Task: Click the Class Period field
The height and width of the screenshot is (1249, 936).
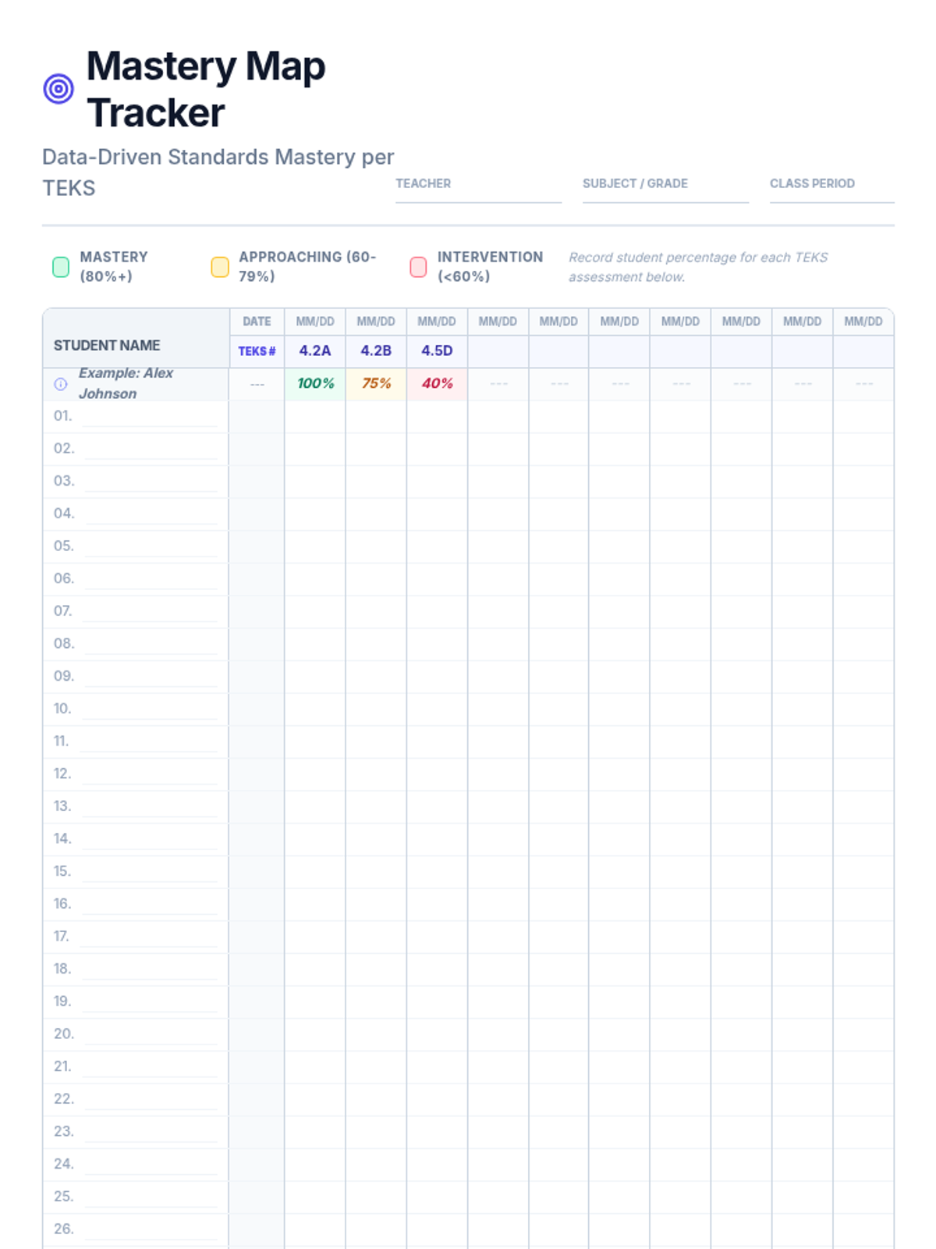Action: click(831, 195)
